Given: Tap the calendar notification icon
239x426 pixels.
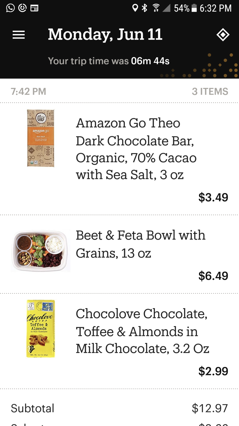Looking at the screenshot, I should (34, 8).
